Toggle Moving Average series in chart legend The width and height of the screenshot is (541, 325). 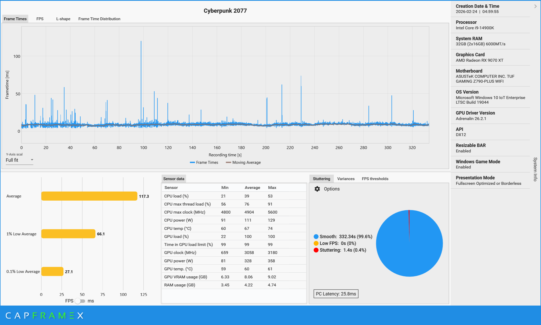[243, 162]
